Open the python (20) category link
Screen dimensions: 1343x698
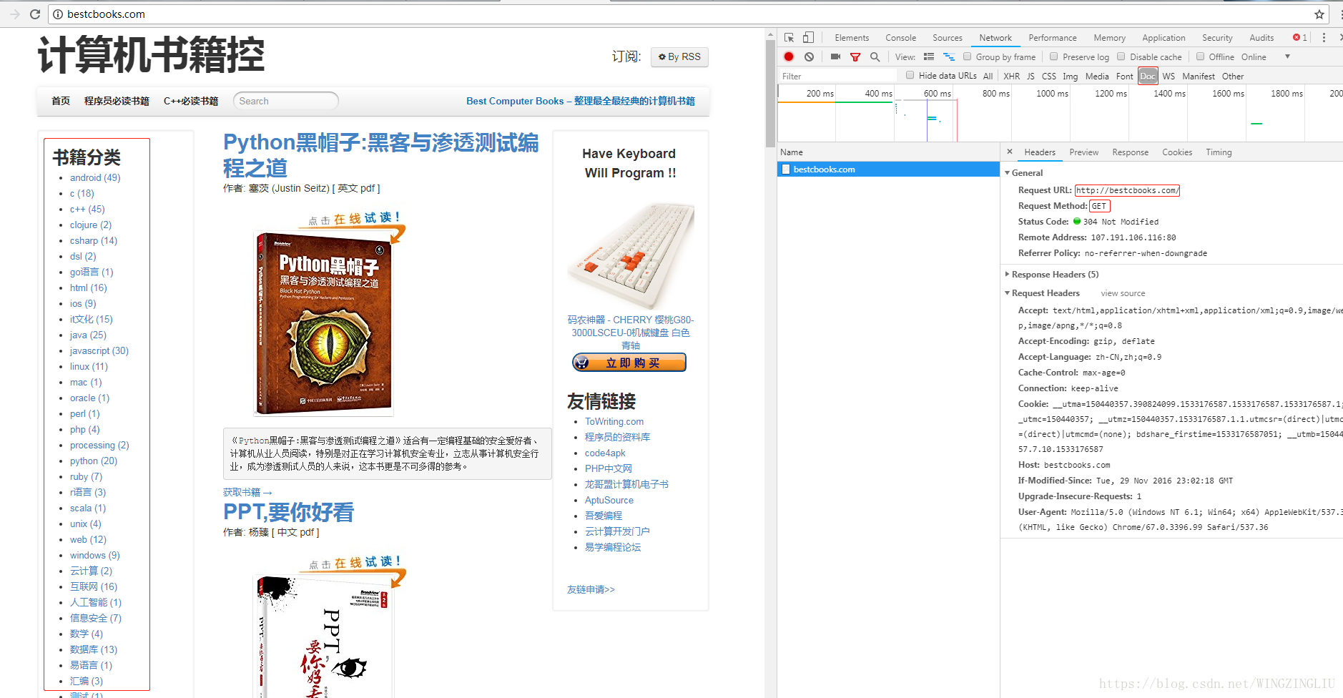click(x=93, y=461)
